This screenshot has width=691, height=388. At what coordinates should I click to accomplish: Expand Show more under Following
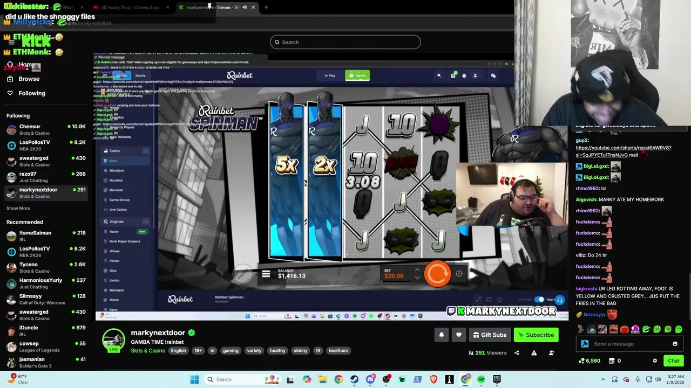18,209
